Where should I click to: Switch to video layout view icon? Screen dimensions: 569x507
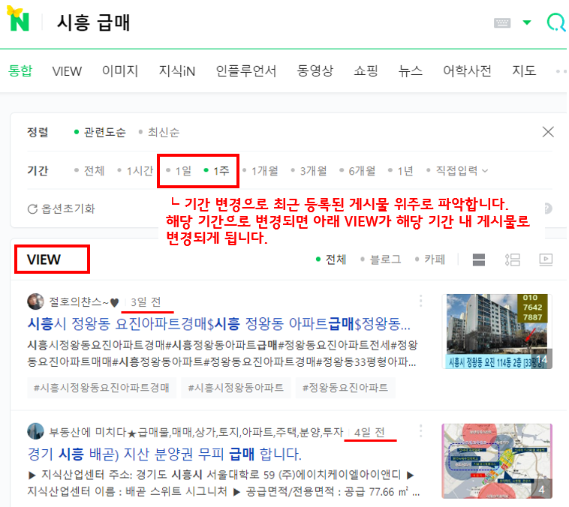[x=546, y=259]
